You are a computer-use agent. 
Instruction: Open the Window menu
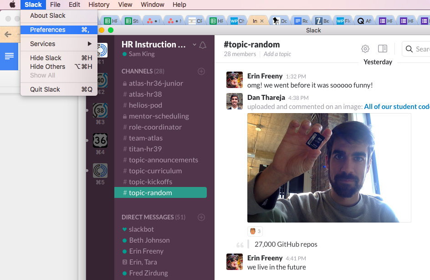click(153, 5)
